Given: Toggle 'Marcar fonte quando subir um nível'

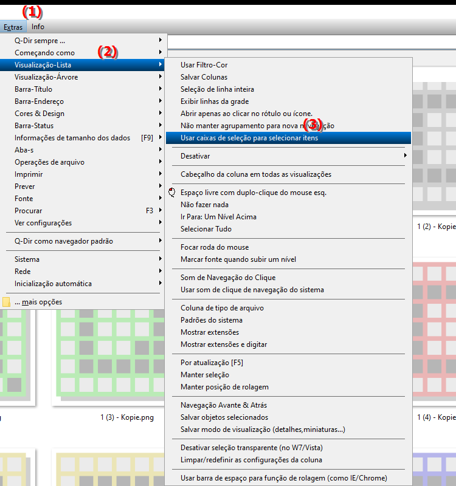Looking at the screenshot, I should tap(288, 259).
